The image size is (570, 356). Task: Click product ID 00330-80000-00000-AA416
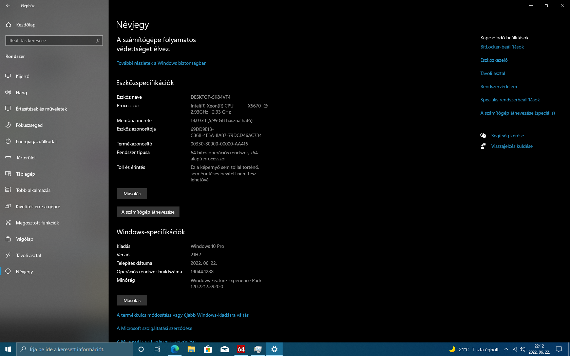(x=219, y=144)
